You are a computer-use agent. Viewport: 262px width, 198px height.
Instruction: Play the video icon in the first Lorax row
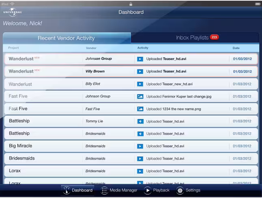tap(140, 171)
